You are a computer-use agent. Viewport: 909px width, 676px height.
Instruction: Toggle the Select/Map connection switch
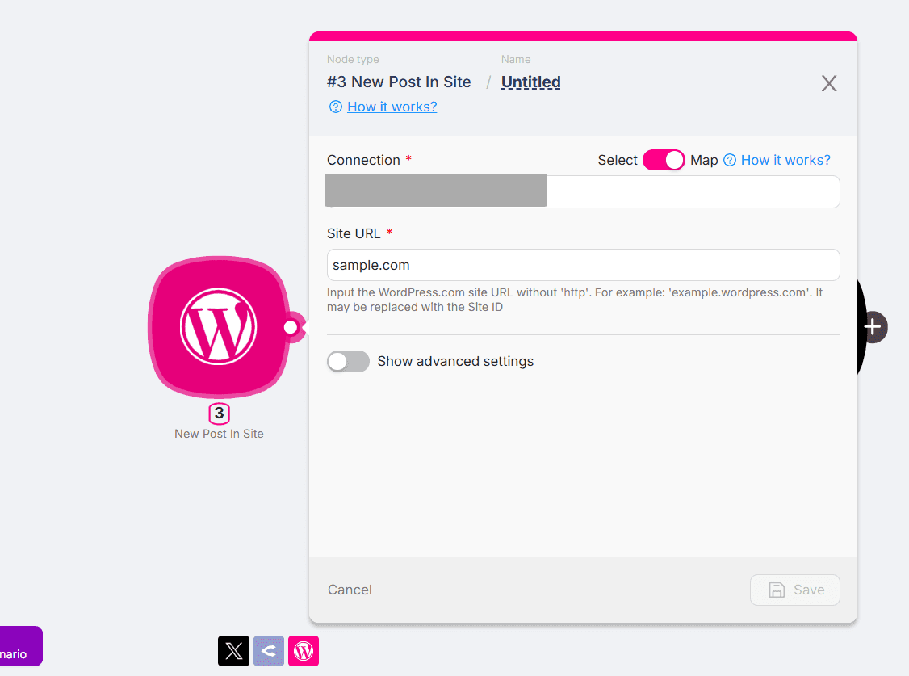point(663,160)
